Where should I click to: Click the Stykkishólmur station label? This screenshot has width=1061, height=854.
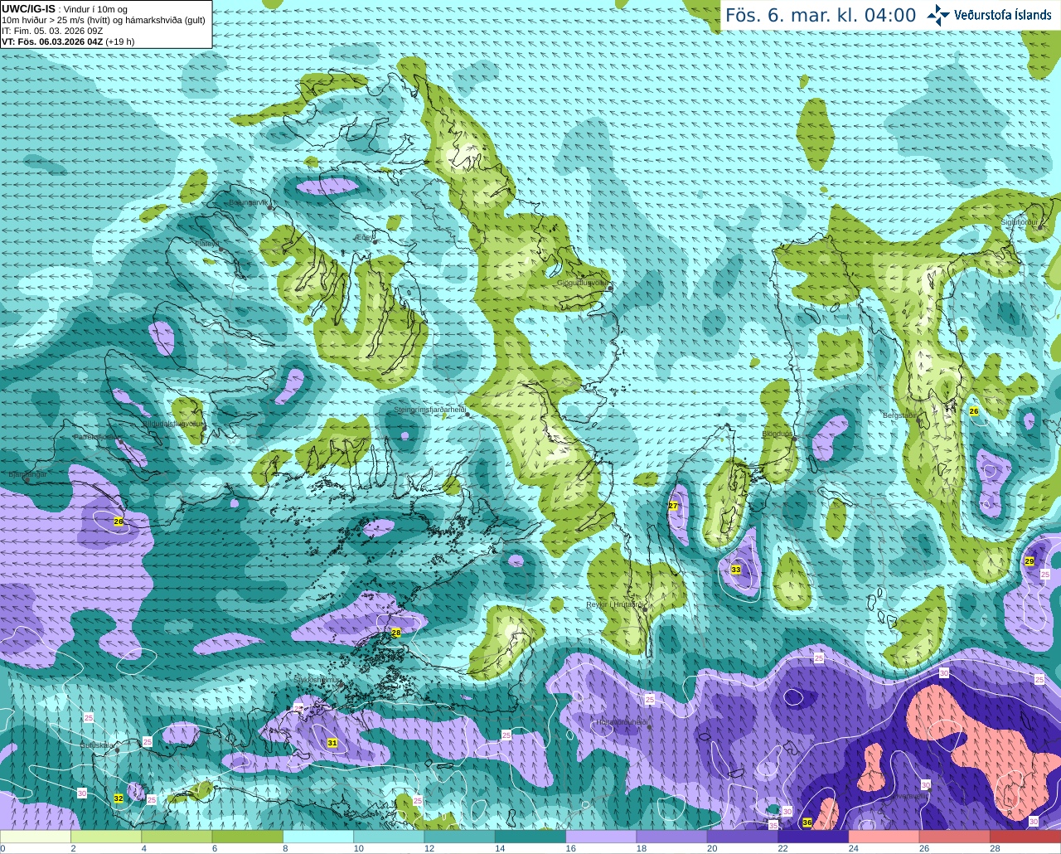(x=318, y=679)
